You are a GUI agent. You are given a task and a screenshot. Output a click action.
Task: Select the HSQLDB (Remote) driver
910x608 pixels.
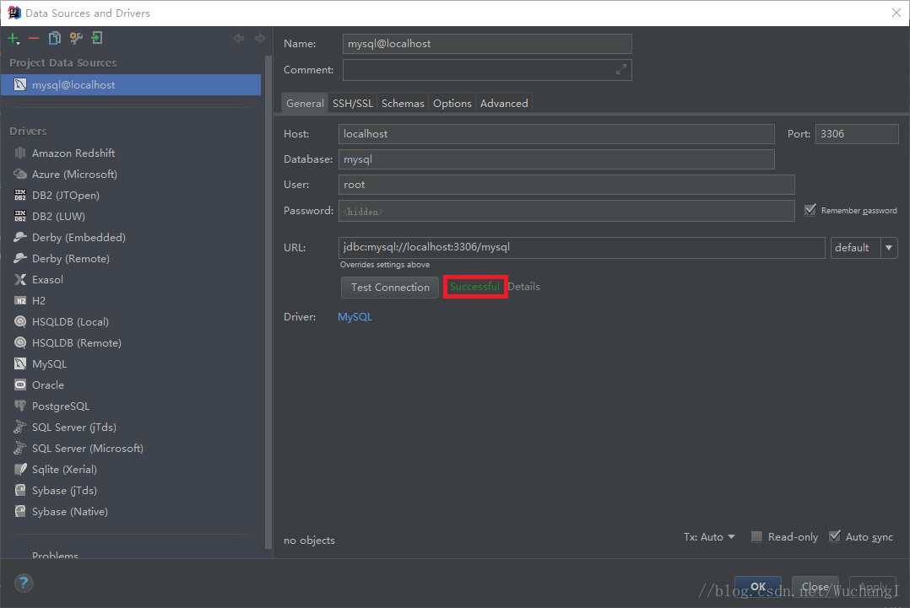[77, 342]
